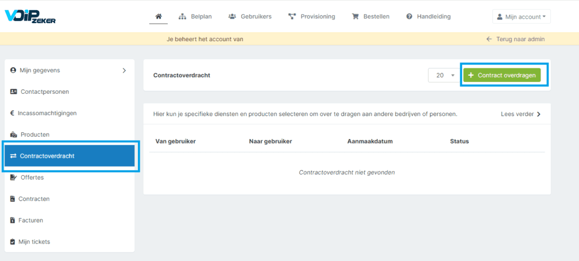Click the euro icon beside Incassomachtigingen
Screen dimensions: 579x261
tap(12, 113)
